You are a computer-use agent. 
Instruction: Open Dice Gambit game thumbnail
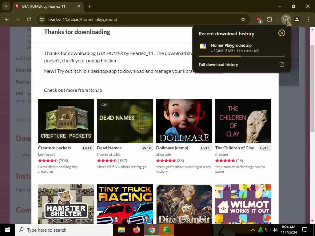[x=184, y=204]
